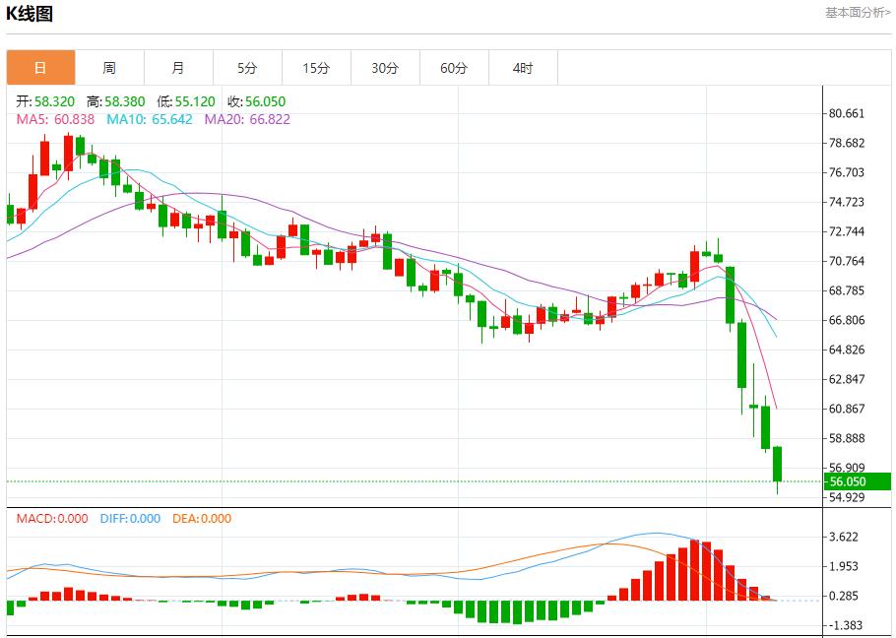This screenshot has height=638, width=896.
Task: Click the last green candlestick on the chart
Action: [x=777, y=464]
